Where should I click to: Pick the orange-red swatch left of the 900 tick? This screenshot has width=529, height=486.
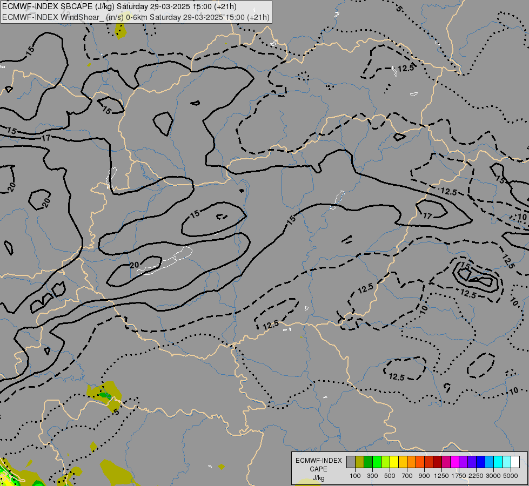(420, 462)
